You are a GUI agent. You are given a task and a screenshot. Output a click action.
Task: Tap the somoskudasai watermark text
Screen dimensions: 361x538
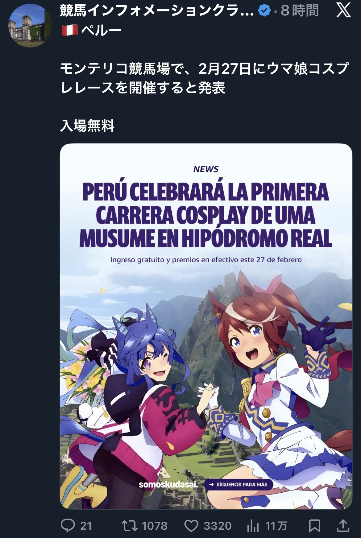click(168, 484)
